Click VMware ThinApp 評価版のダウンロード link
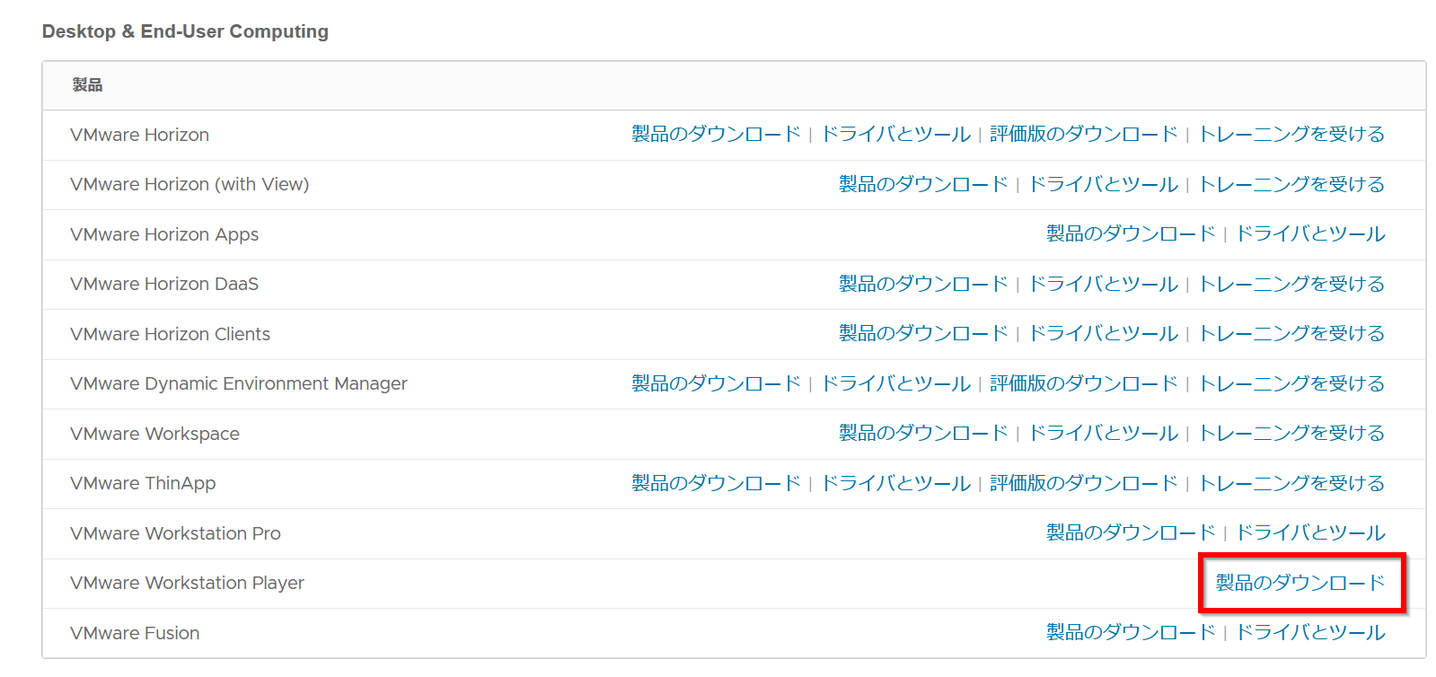 click(1083, 483)
